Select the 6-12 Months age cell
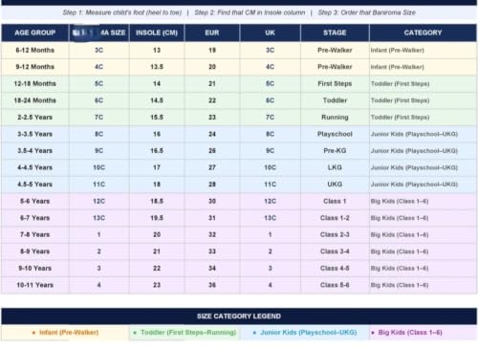478x349 pixels. 35,50
